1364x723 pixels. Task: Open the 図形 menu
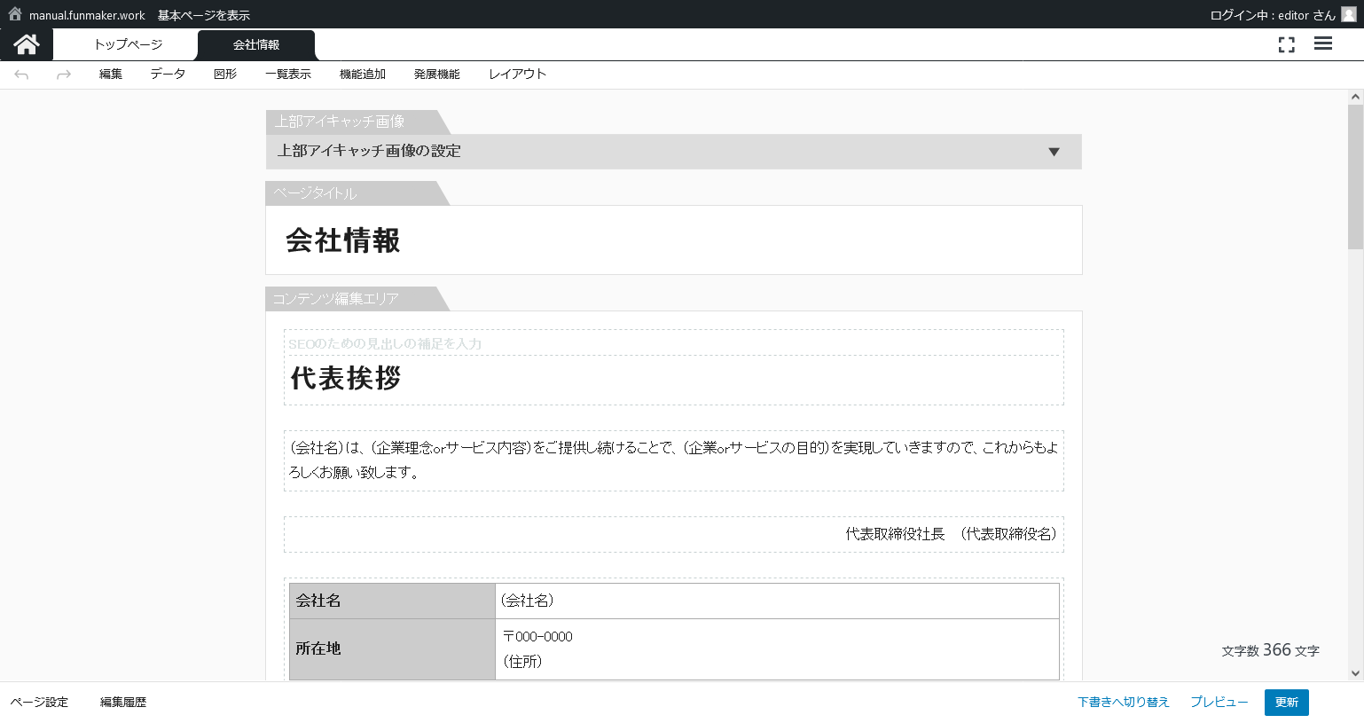point(225,75)
